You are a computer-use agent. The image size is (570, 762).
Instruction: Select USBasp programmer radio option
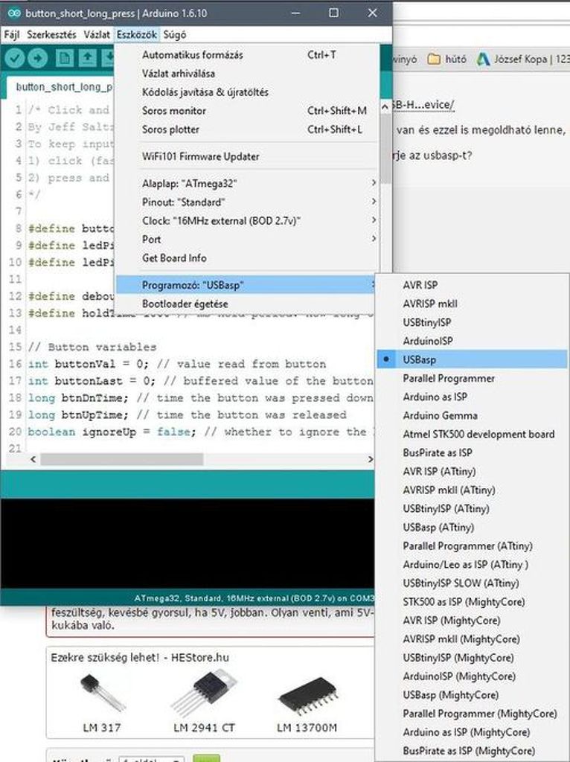(471, 359)
